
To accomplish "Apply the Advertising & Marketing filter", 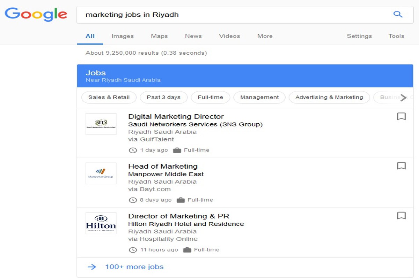I will click(x=329, y=97).
